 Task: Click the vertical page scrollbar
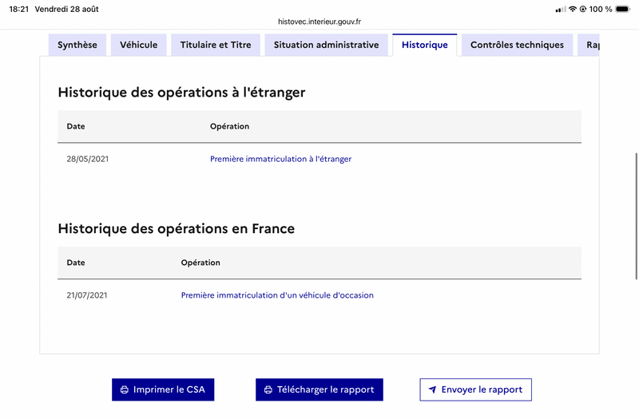coord(637,215)
